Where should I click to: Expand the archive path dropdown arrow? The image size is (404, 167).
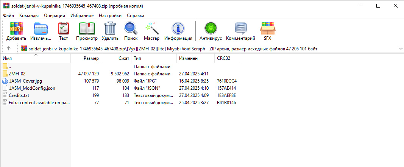click(x=401, y=49)
